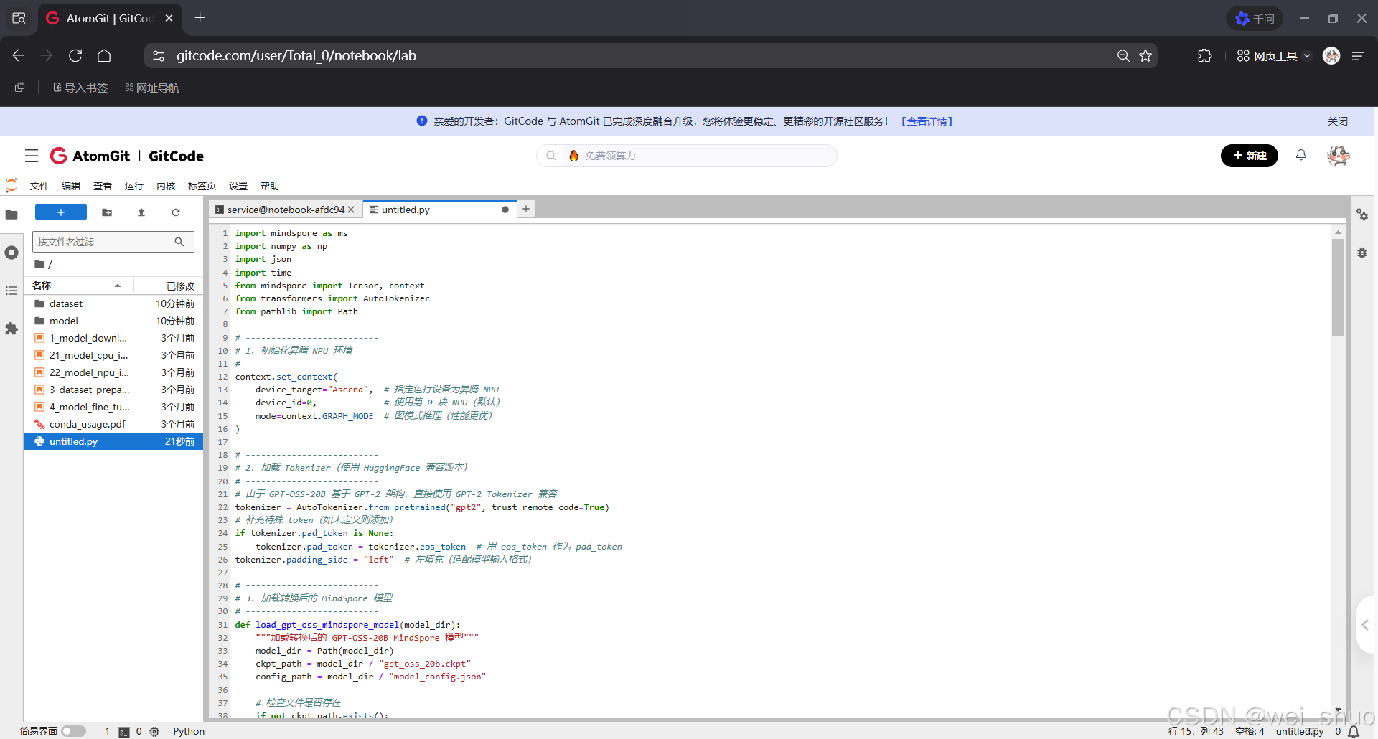The width and height of the screenshot is (1378, 739).
Task: Go to the browser home page
Action: click(x=104, y=56)
